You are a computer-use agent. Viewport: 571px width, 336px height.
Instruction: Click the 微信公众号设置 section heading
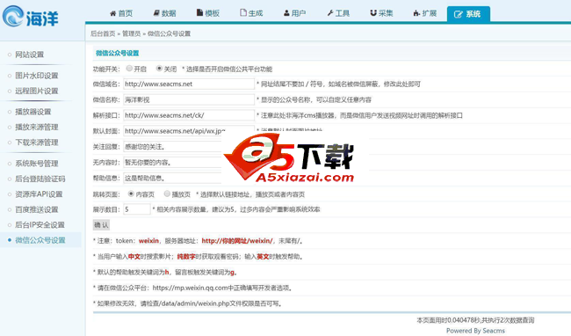117,53
